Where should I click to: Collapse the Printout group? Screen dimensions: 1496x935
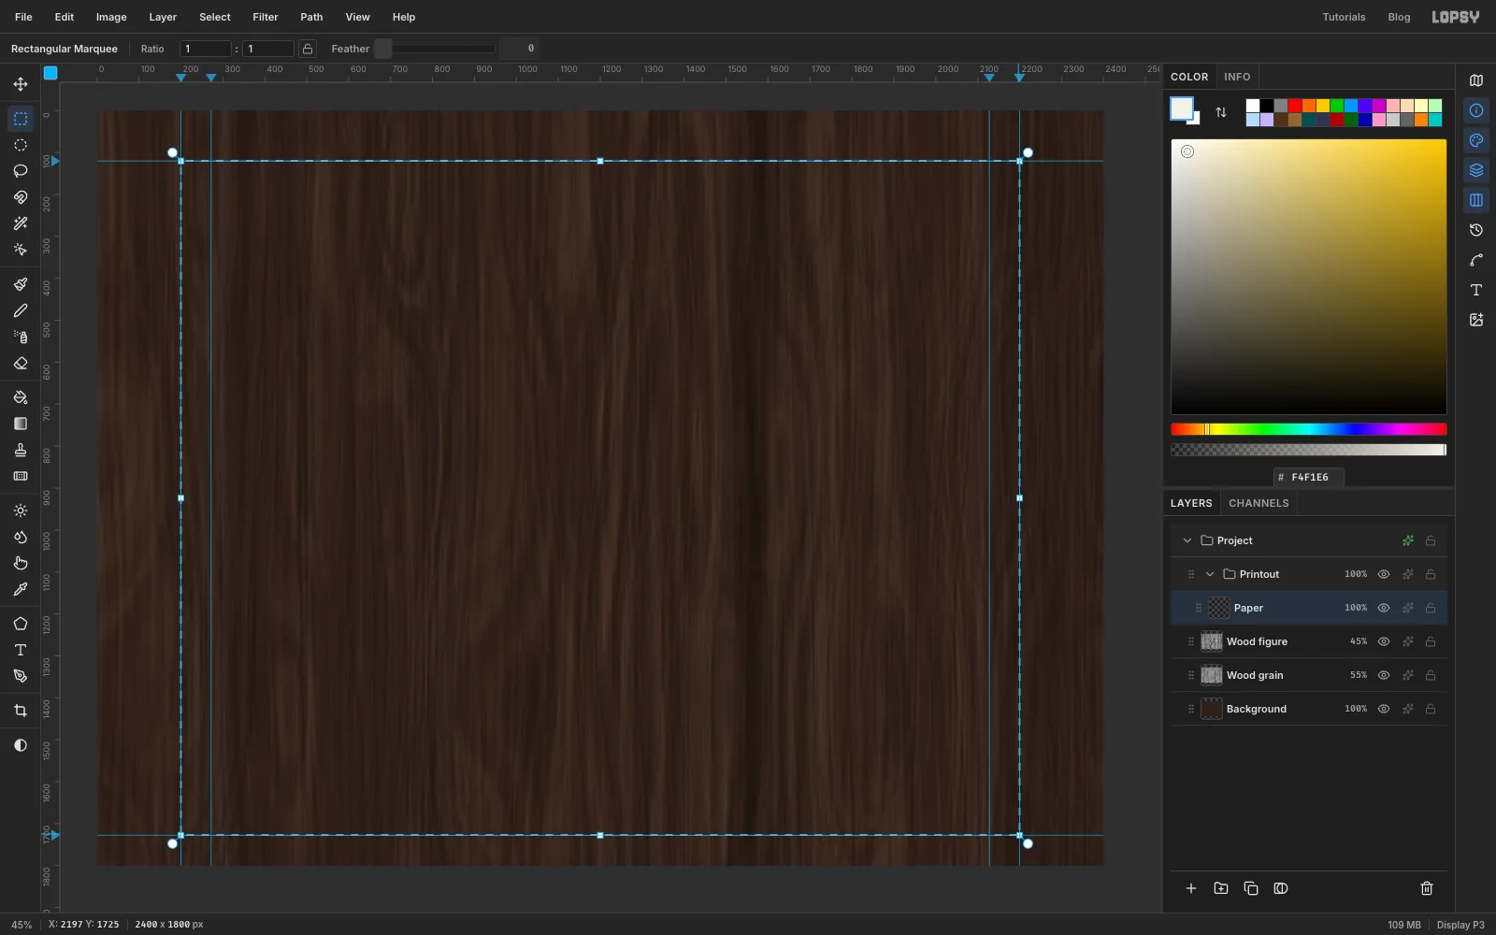(x=1210, y=574)
